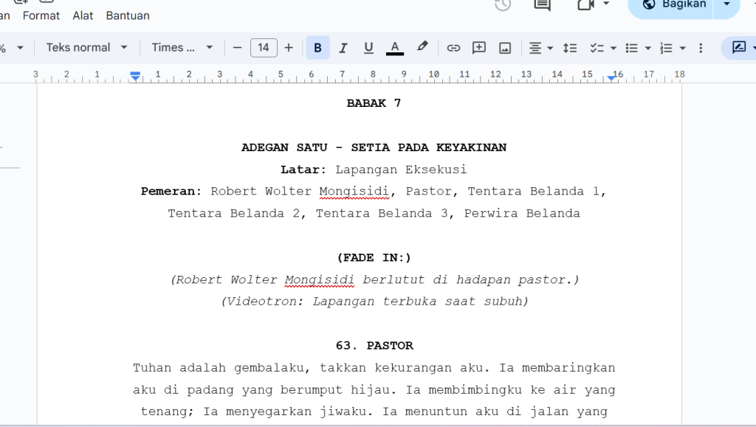
Task: Select the highlight color pen icon
Action: point(422,47)
